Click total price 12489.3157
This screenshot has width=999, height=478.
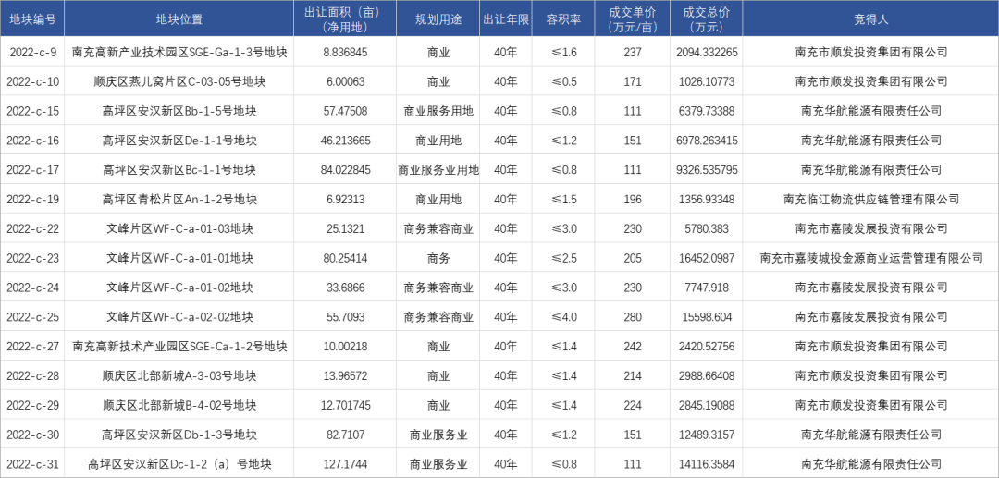tap(706, 435)
